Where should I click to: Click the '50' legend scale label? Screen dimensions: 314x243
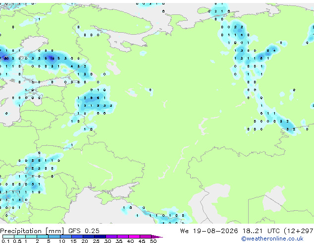[x=153, y=241]
